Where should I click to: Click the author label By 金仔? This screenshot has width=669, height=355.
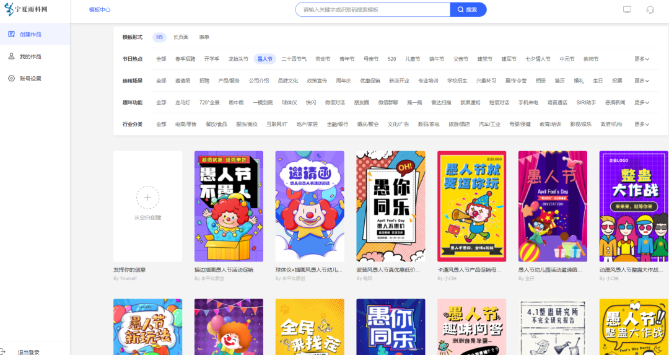527,278
